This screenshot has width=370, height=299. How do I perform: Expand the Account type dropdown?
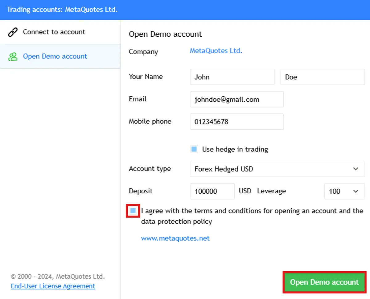(277, 169)
